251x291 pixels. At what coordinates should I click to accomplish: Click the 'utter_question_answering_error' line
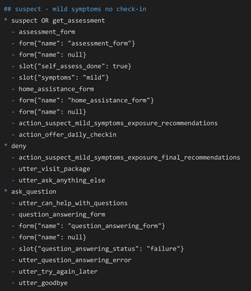pos(71,260)
